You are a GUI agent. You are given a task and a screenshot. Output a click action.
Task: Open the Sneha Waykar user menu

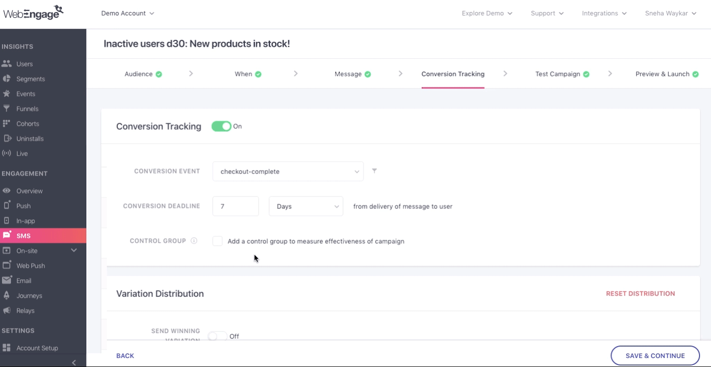tap(671, 13)
